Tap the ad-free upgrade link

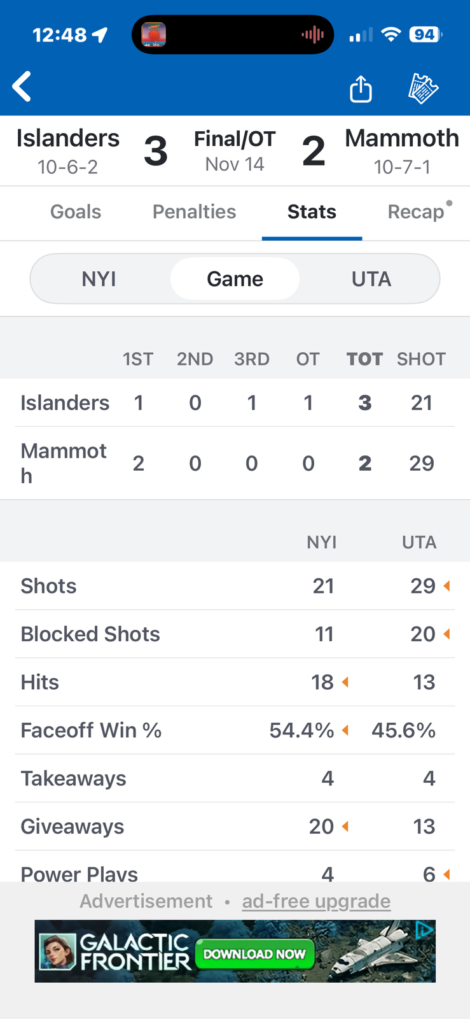coord(316,901)
